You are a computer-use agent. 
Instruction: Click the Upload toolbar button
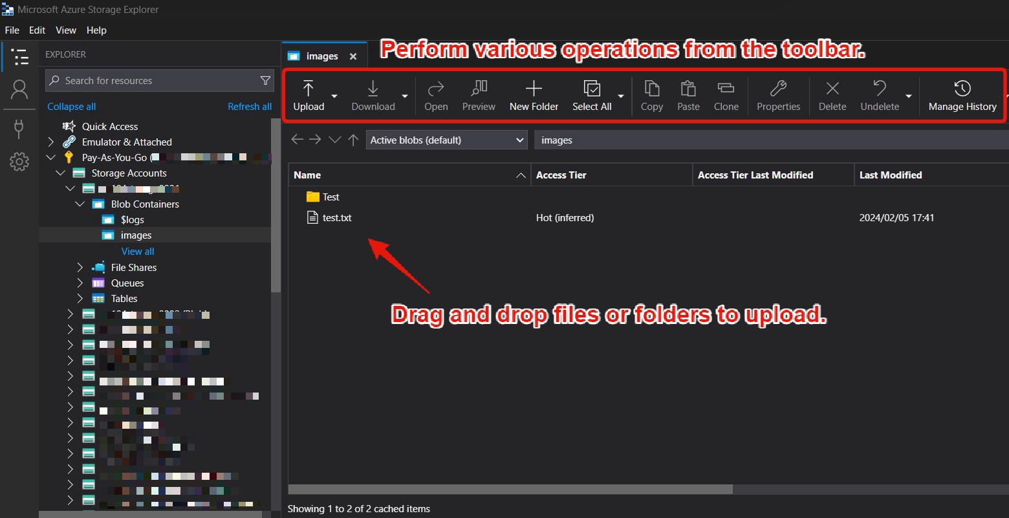point(309,96)
